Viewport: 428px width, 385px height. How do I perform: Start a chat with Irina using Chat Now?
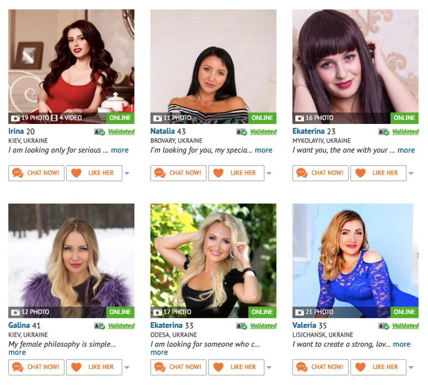(x=36, y=173)
